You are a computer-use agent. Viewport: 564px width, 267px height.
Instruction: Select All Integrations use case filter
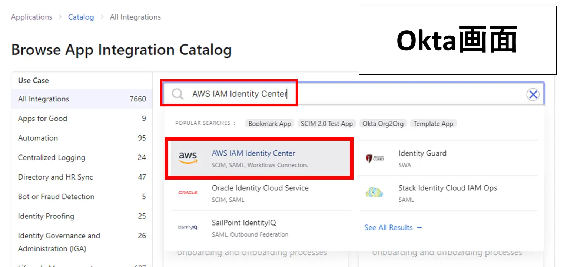coord(82,99)
